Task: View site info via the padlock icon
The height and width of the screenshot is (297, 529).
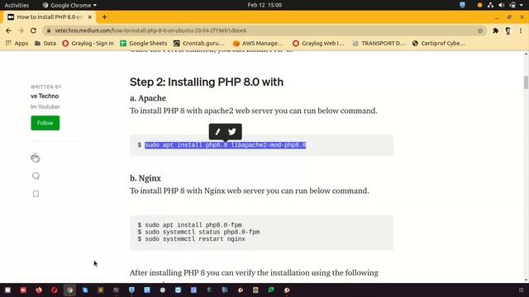Action: [x=49, y=31]
